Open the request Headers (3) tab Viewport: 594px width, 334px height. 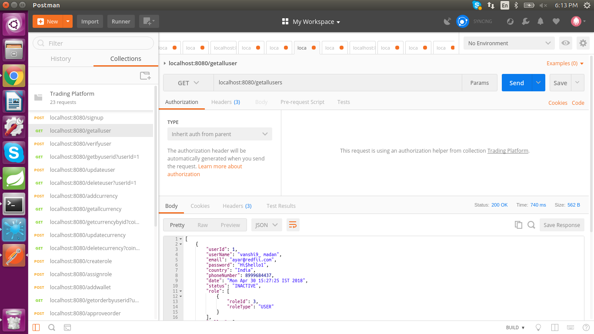tap(226, 102)
